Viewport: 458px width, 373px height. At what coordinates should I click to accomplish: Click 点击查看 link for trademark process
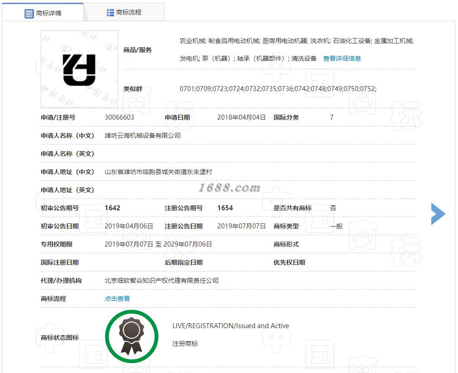pos(117,299)
